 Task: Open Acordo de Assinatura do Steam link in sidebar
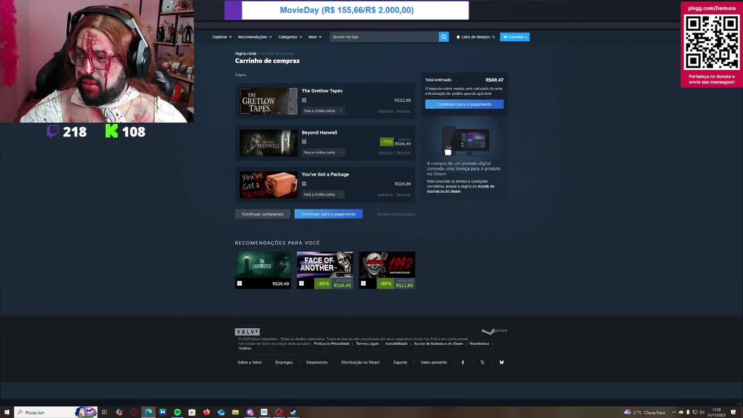(x=461, y=189)
